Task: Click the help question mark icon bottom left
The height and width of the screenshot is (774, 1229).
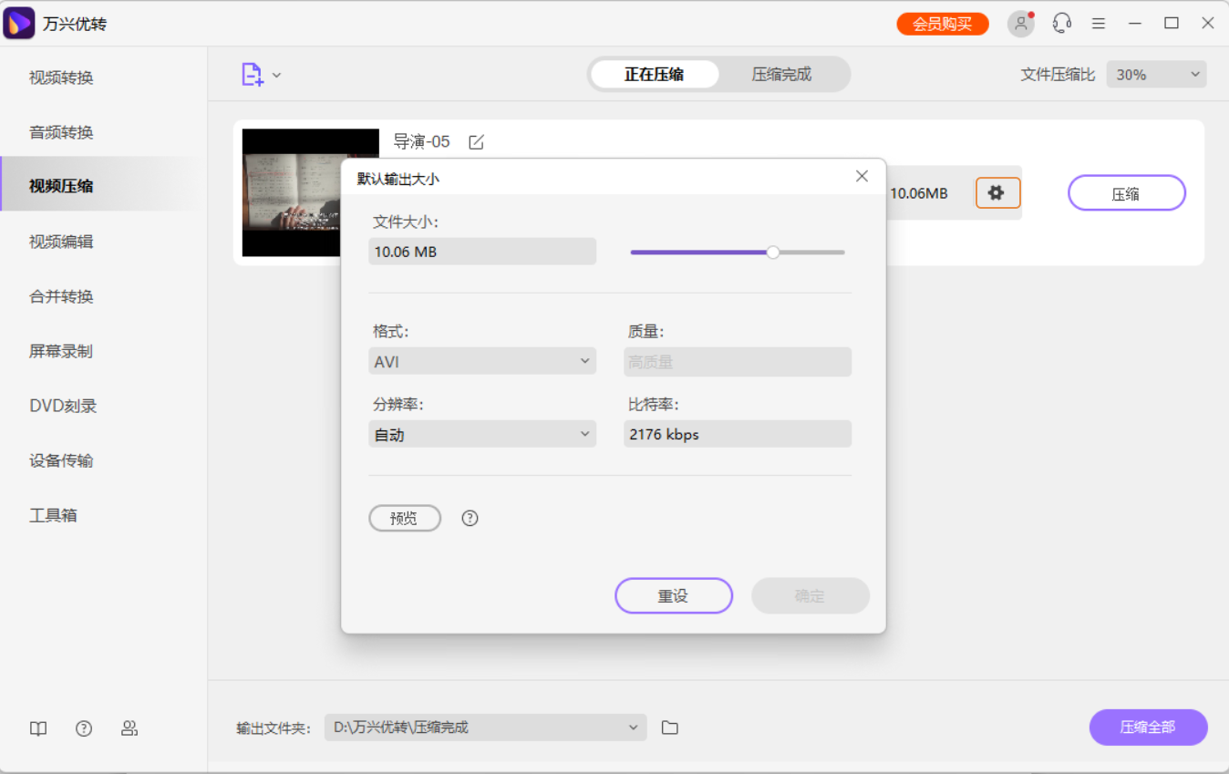Action: 84,728
